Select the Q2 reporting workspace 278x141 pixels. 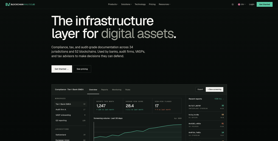pos(70,120)
